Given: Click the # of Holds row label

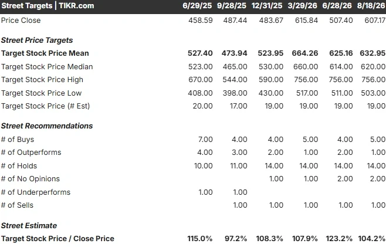Looking at the screenshot, I should click(x=19, y=165).
